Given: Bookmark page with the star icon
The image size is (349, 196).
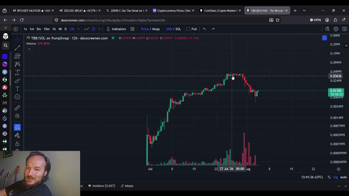Looking at the screenshot, I should [278, 20].
